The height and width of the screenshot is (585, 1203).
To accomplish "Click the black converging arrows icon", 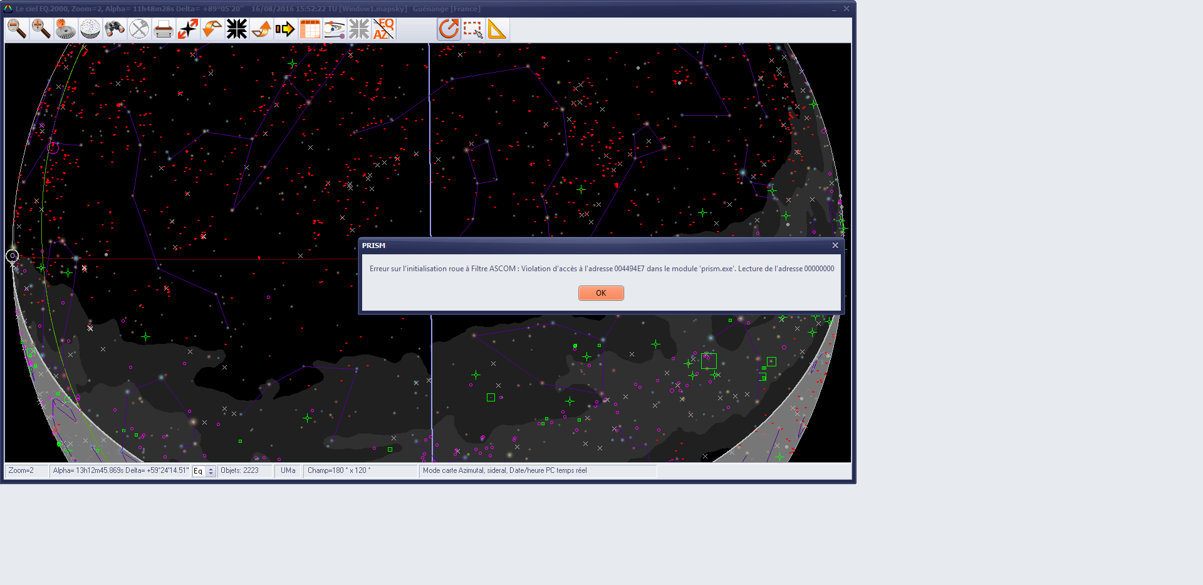I will coord(237,29).
